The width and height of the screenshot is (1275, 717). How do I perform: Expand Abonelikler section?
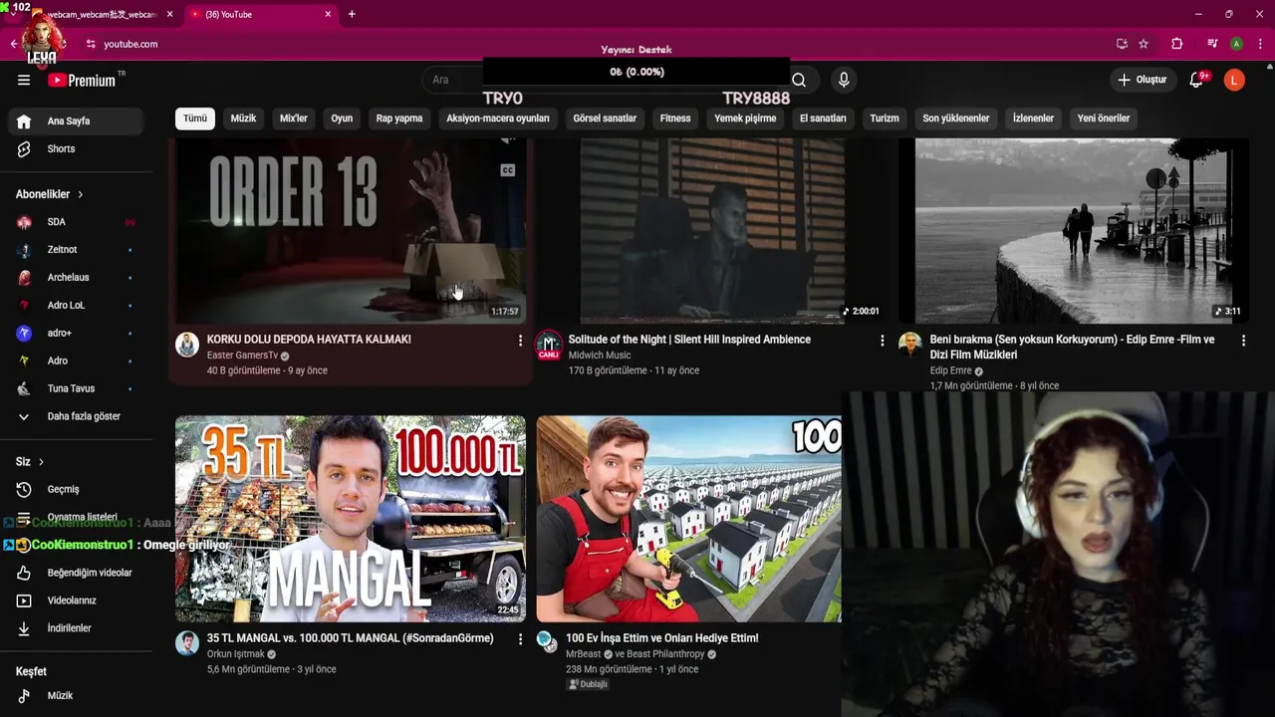click(50, 194)
